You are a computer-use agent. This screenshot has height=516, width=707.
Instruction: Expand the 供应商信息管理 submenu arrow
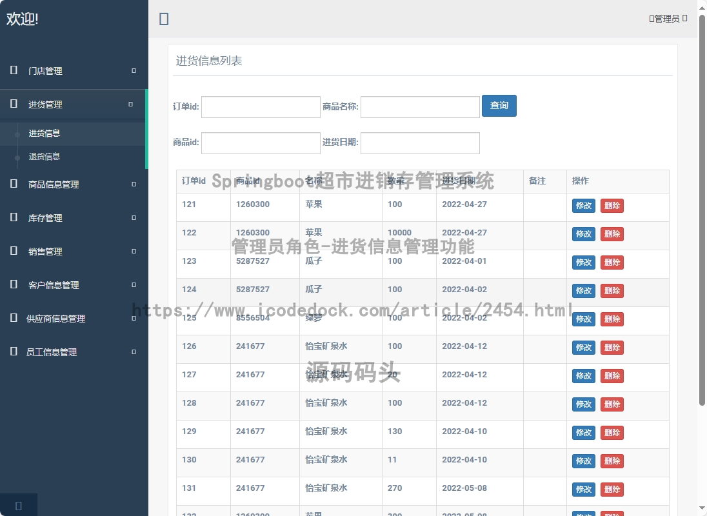click(x=134, y=318)
